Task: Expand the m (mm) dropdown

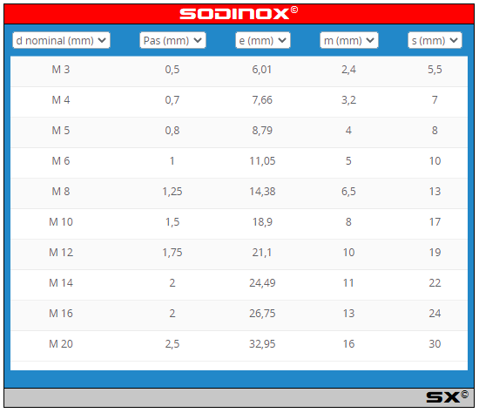Action: point(349,40)
